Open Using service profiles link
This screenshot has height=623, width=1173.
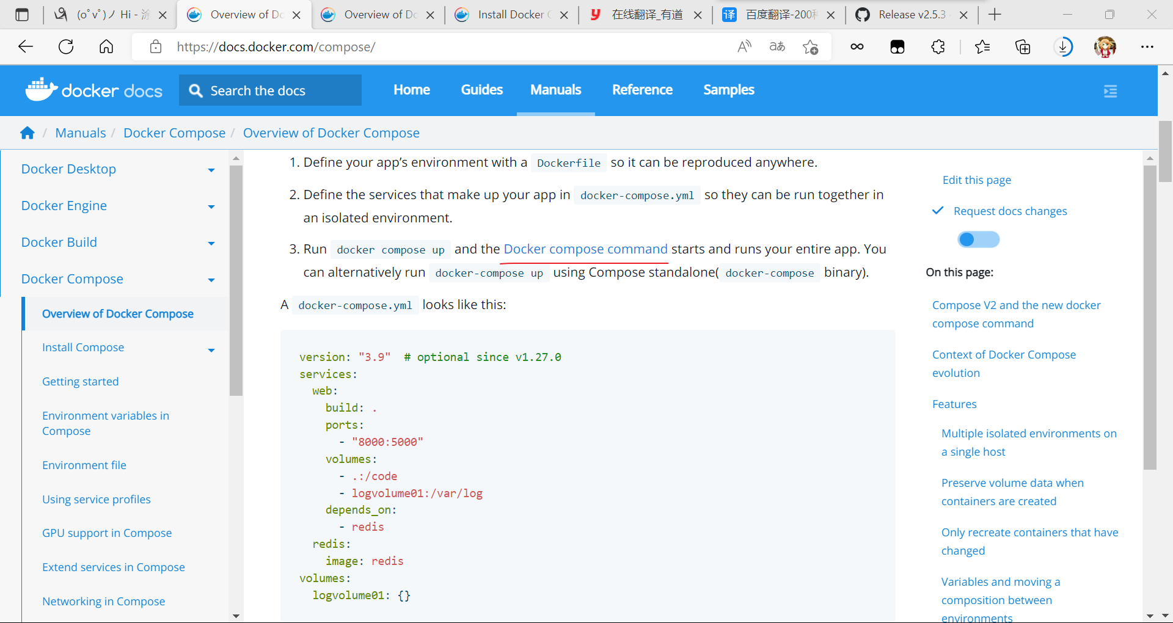(97, 499)
